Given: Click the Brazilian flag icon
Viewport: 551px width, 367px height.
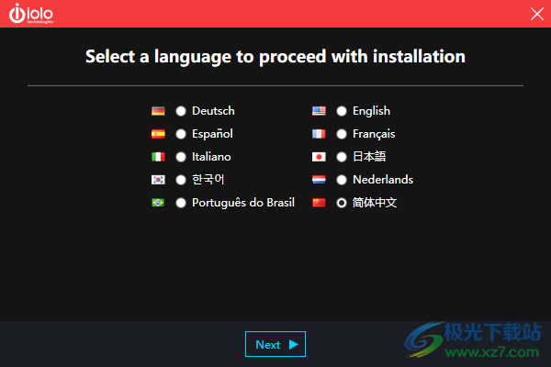Looking at the screenshot, I should 158,203.
